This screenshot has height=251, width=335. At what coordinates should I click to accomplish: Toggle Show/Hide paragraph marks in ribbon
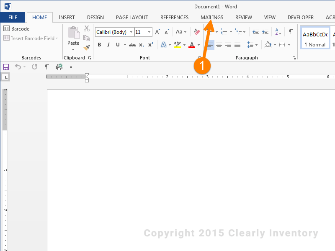click(x=291, y=32)
